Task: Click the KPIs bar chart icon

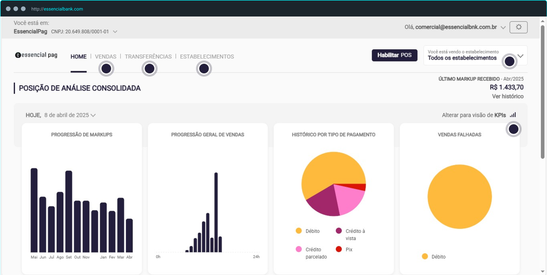Action: 513,115
